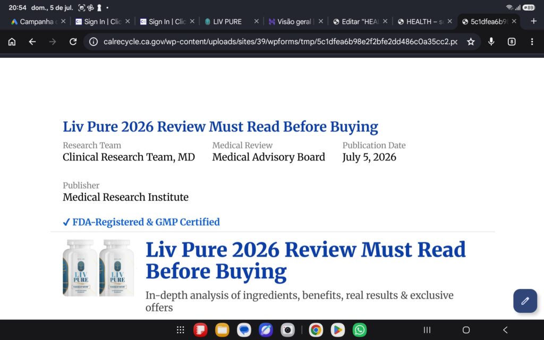Close the LIV PURE tab
The image size is (544, 340).
point(257,21)
